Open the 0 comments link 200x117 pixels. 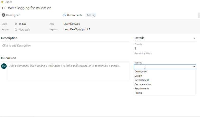(75, 15)
